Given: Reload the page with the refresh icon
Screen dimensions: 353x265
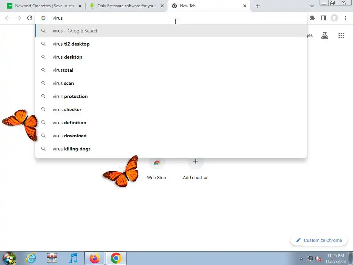Looking at the screenshot, I should pos(30,18).
